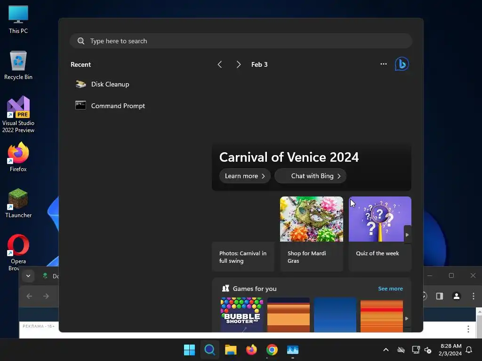The height and width of the screenshot is (361, 482).
Task: Expand hidden system tray icons chevron
Action: [x=386, y=350]
